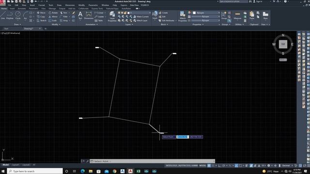Open File Explorer from the taskbar
Image resolution: width=310 pixels, height=174 pixels.
pos(91,171)
